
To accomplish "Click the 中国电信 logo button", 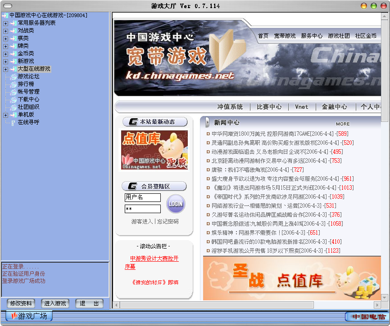I will coord(367,316).
